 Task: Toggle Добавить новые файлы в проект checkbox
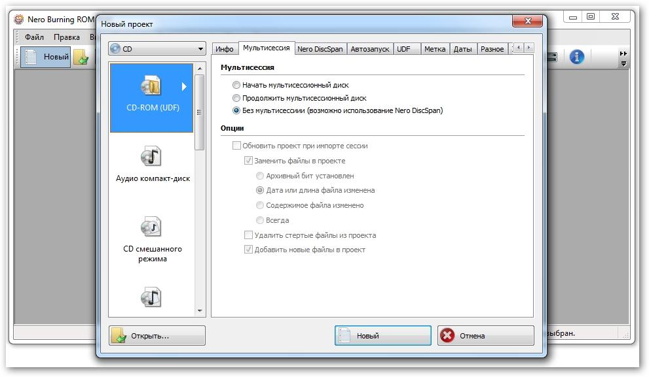(248, 250)
